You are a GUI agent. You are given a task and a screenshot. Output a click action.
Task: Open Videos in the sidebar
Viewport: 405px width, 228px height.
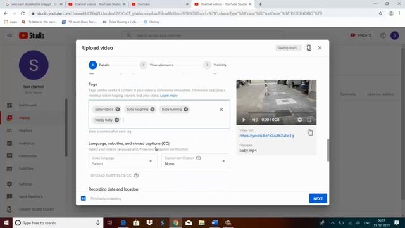34,118
